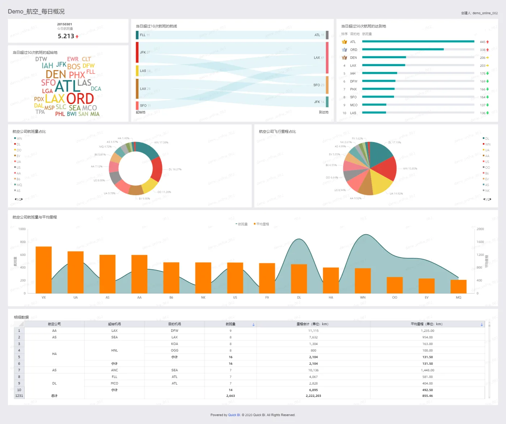Go to next legend page in 航班量占比 chart

click(x=22, y=199)
